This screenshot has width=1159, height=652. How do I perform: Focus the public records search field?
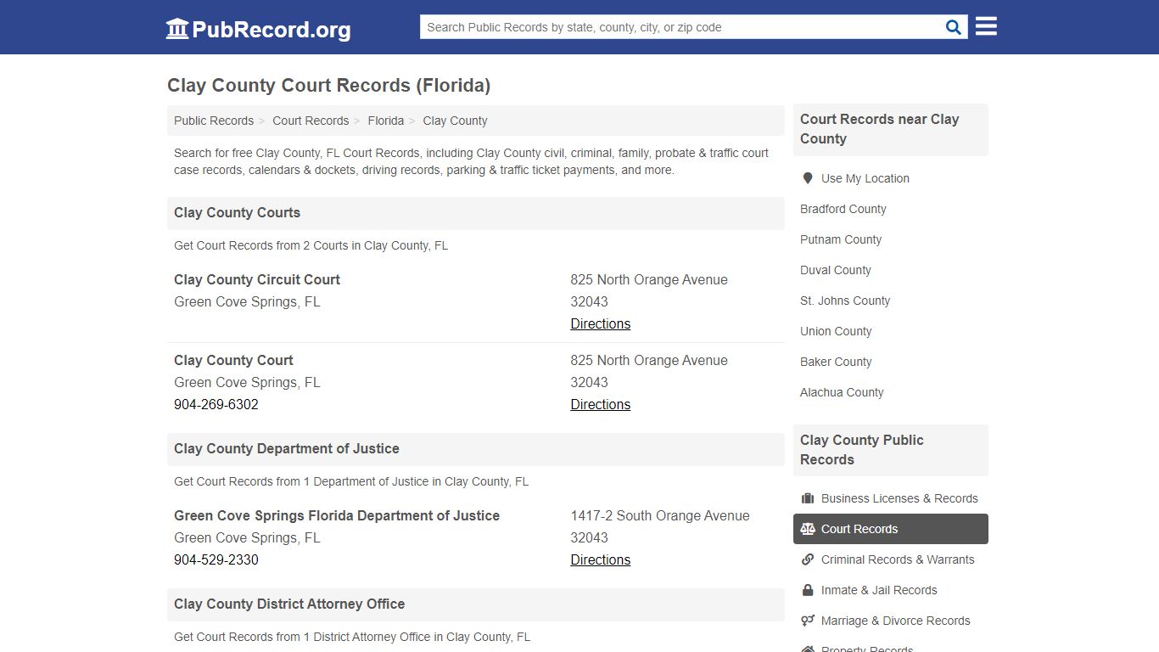681,27
